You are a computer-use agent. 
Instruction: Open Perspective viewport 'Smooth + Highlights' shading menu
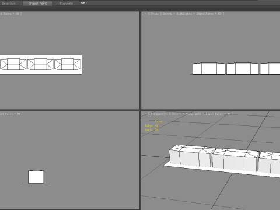point(186,114)
